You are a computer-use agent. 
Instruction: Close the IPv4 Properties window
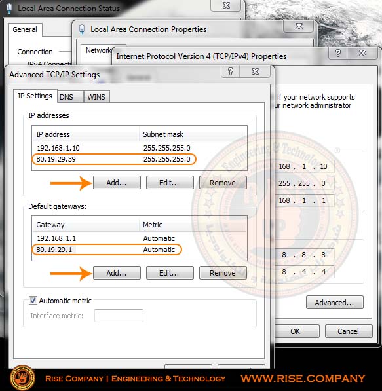[x=362, y=53]
